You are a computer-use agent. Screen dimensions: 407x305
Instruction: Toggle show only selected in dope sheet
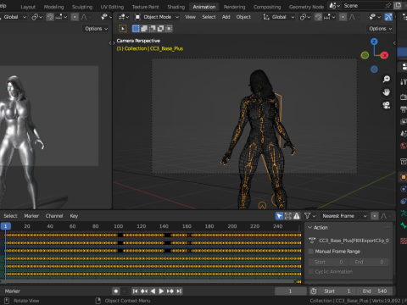[x=279, y=216]
